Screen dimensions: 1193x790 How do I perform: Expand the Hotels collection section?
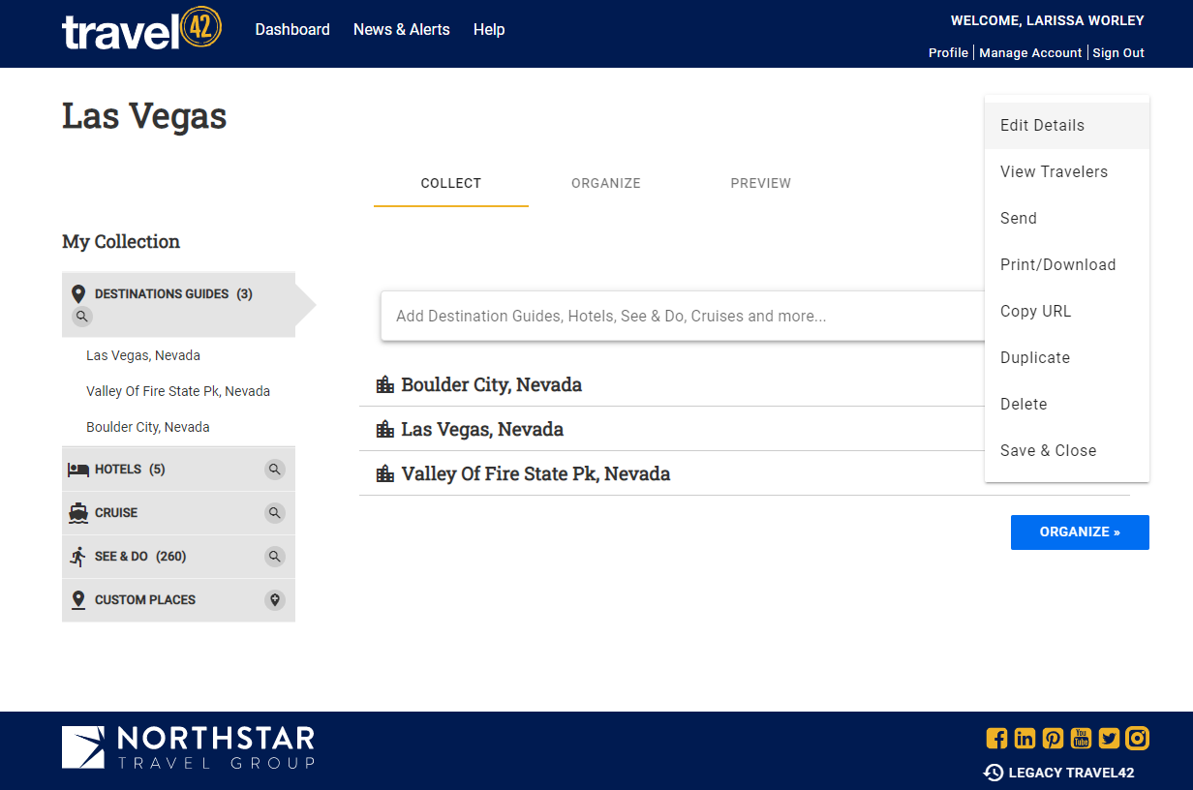(x=130, y=470)
